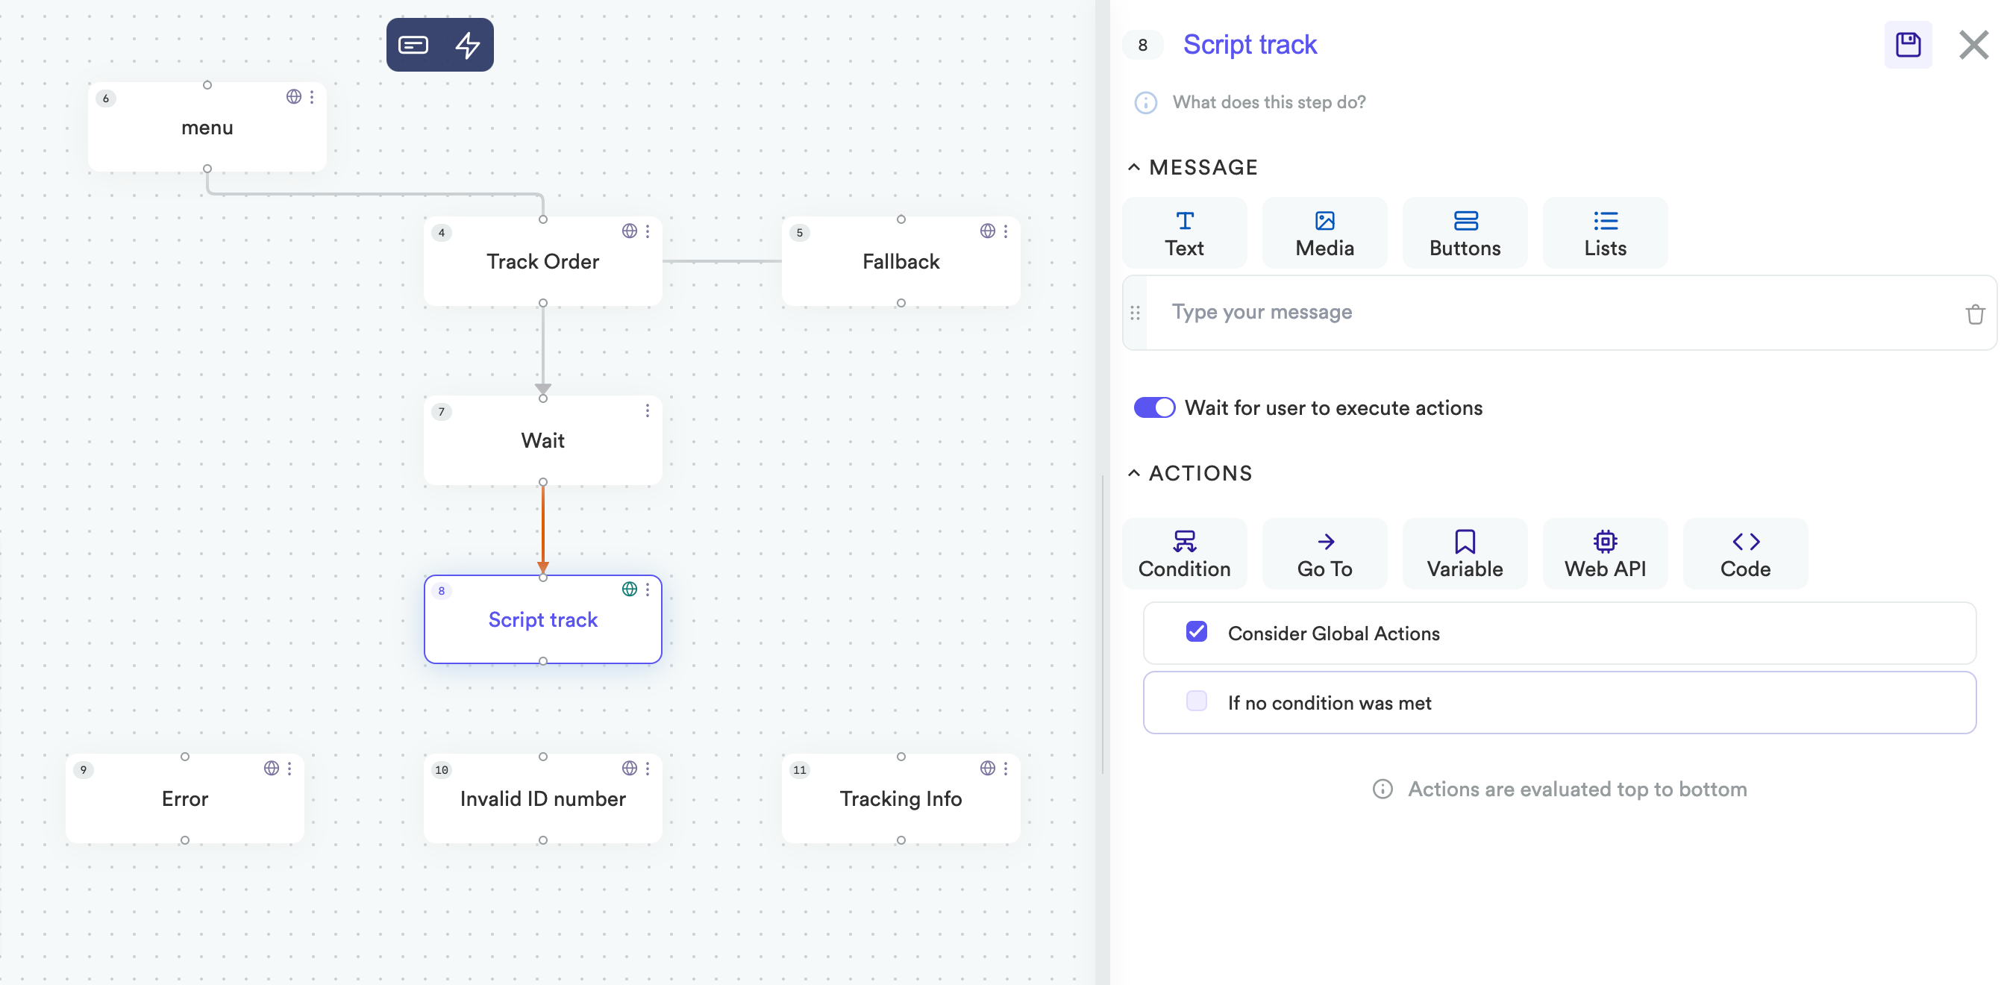Add a Condition action
This screenshot has width=2004, height=985.
click(1183, 553)
